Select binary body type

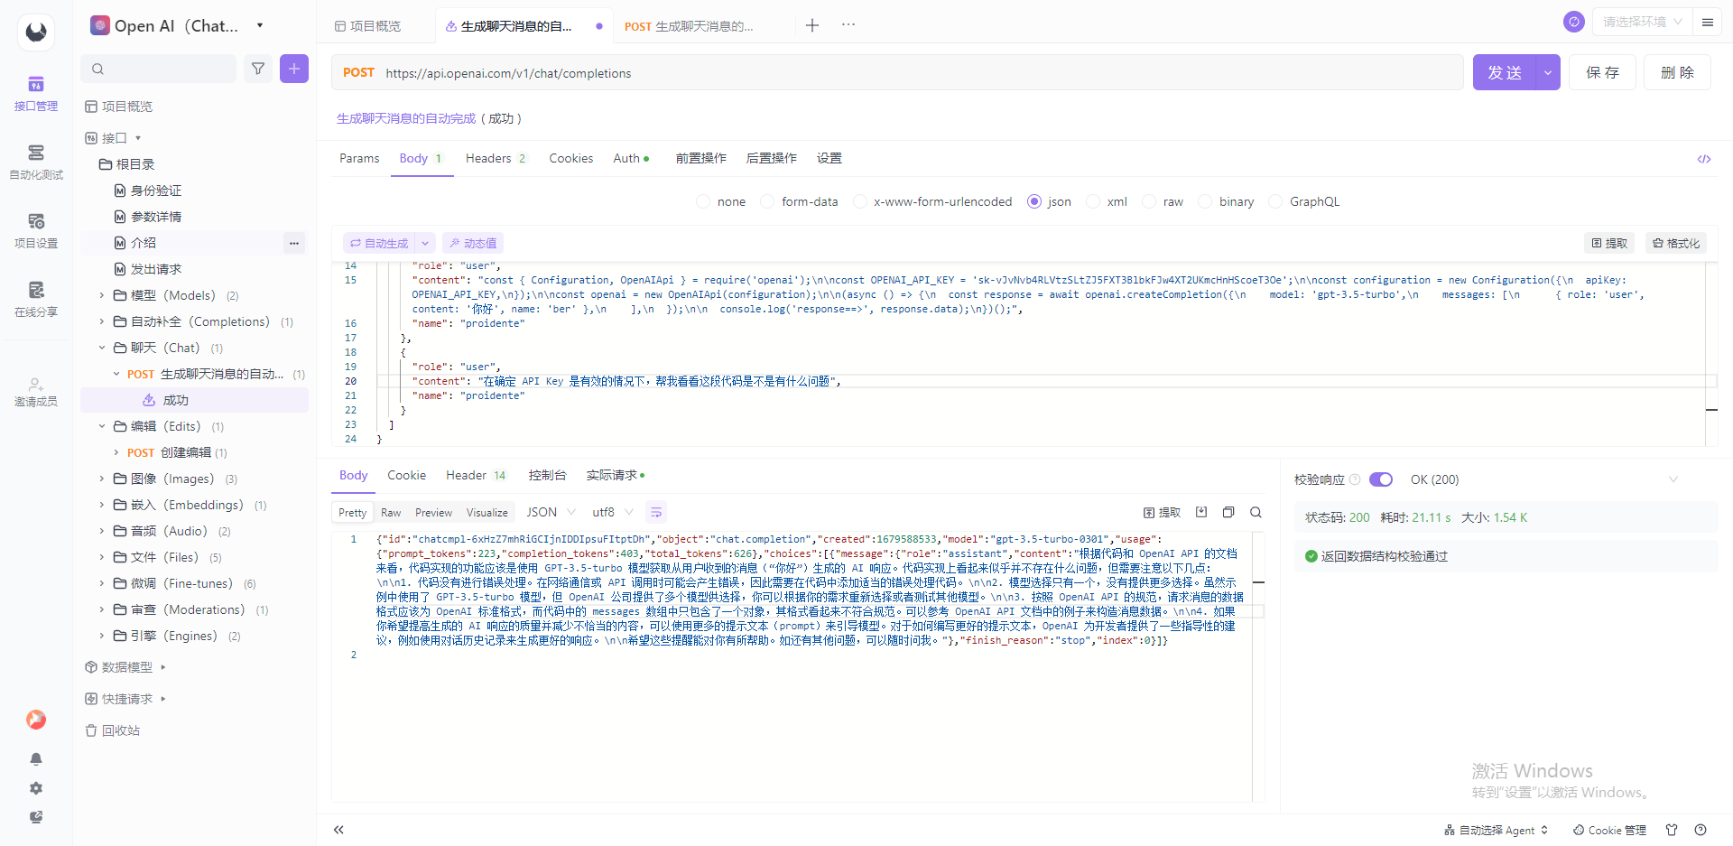pos(1227,201)
